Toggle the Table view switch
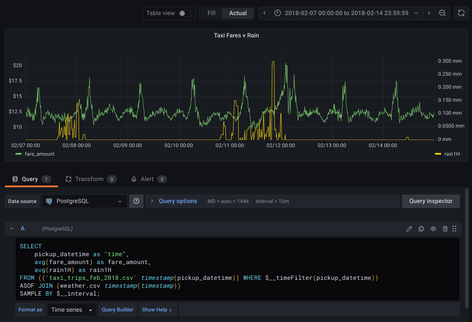Image resolution: width=472 pixels, height=322 pixels. (x=185, y=13)
